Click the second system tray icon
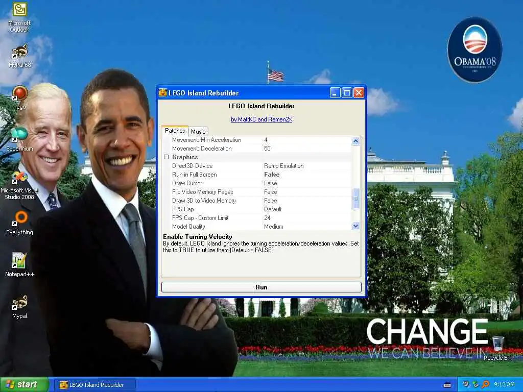Viewport: 523px width, 392px height. pyautogui.click(x=476, y=385)
